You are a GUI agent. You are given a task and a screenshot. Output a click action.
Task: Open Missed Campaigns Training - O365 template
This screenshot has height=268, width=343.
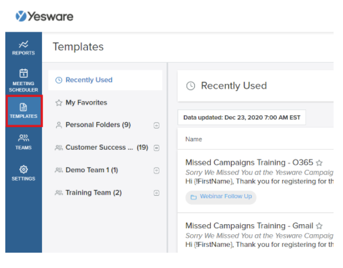249,162
